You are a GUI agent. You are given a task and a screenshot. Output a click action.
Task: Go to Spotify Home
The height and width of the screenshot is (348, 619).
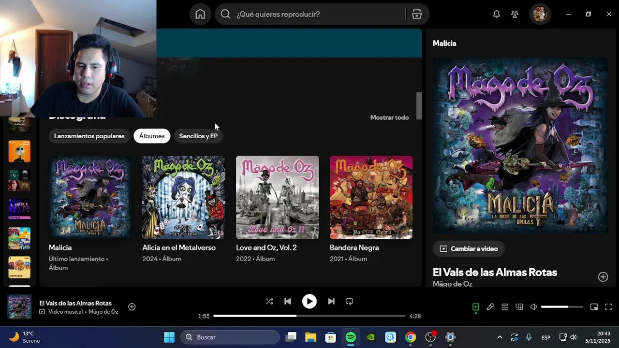click(x=200, y=14)
